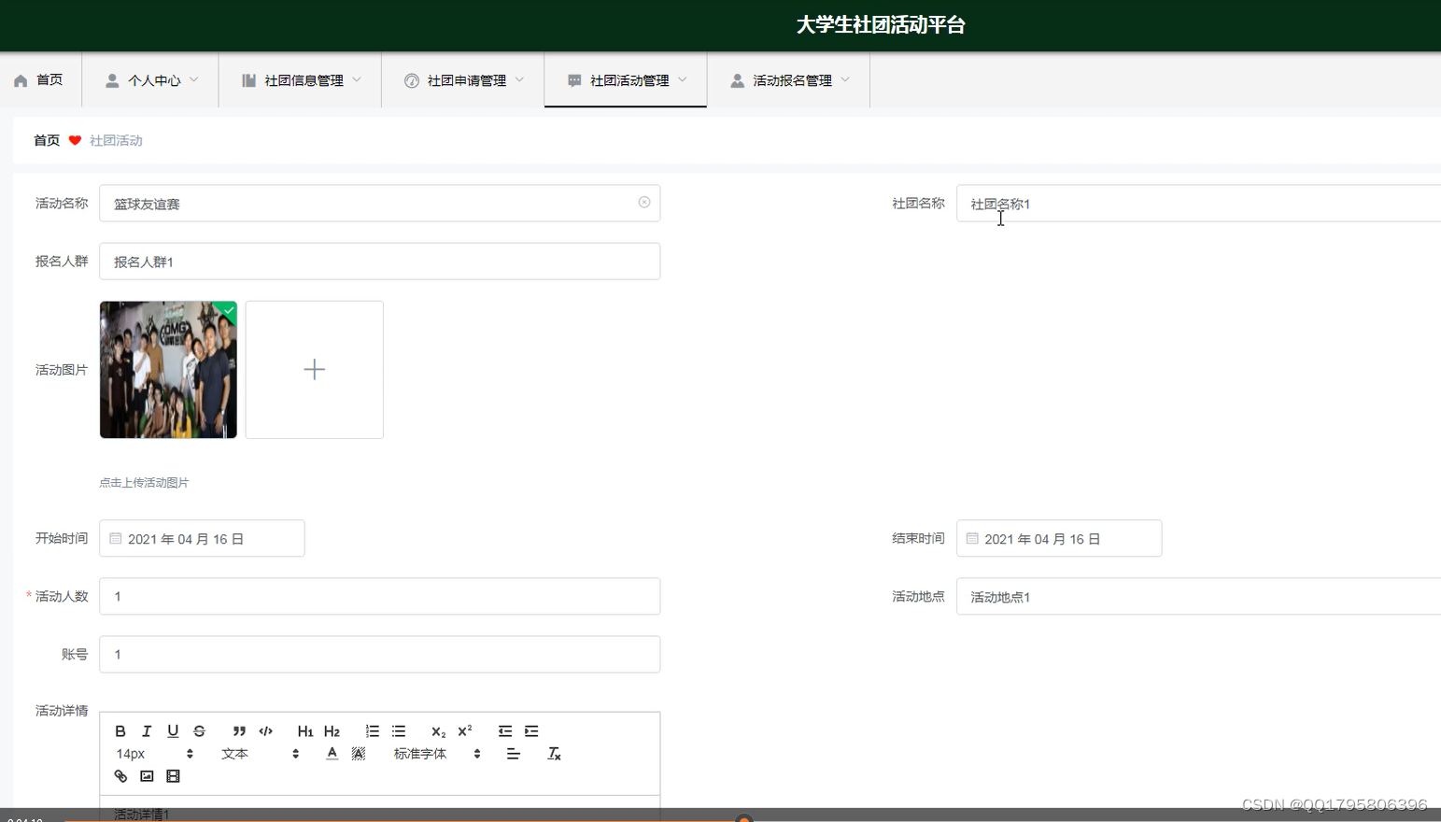Toggle strikethrough formatting in the editor
1441x822 pixels.
199,731
